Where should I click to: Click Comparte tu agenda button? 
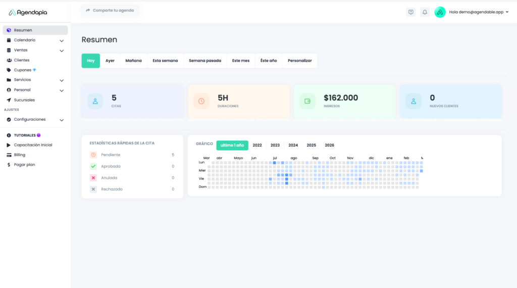coord(110,10)
